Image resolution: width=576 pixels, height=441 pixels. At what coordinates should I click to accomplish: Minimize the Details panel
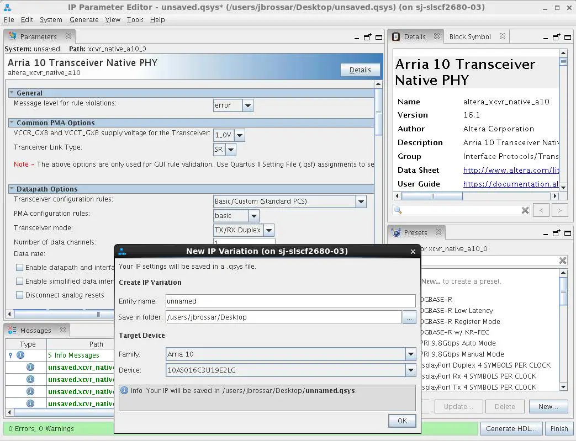(x=546, y=38)
